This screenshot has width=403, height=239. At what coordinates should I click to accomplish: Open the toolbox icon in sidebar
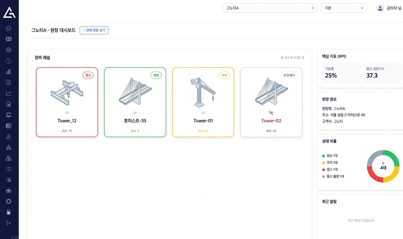pos(9,191)
